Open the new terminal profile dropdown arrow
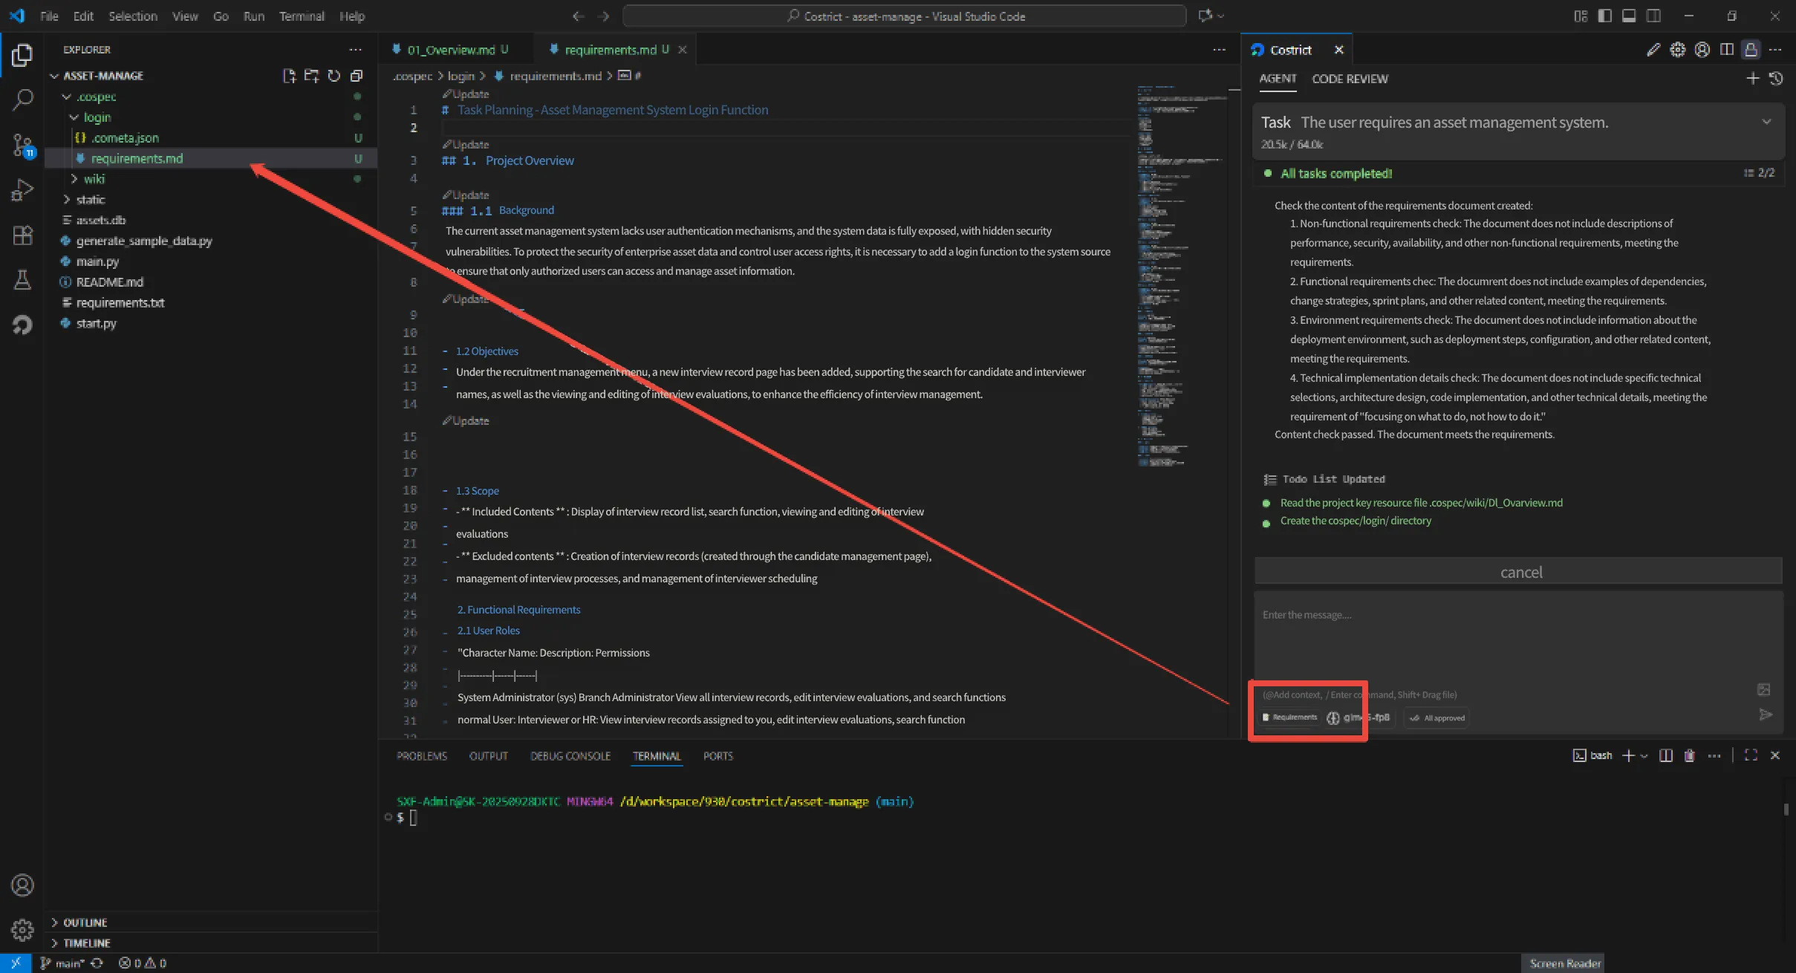The image size is (1796, 973). (x=1644, y=755)
